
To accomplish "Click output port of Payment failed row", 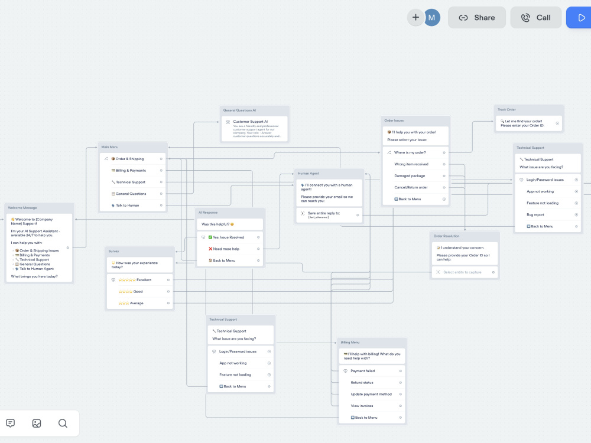I will (400, 371).
